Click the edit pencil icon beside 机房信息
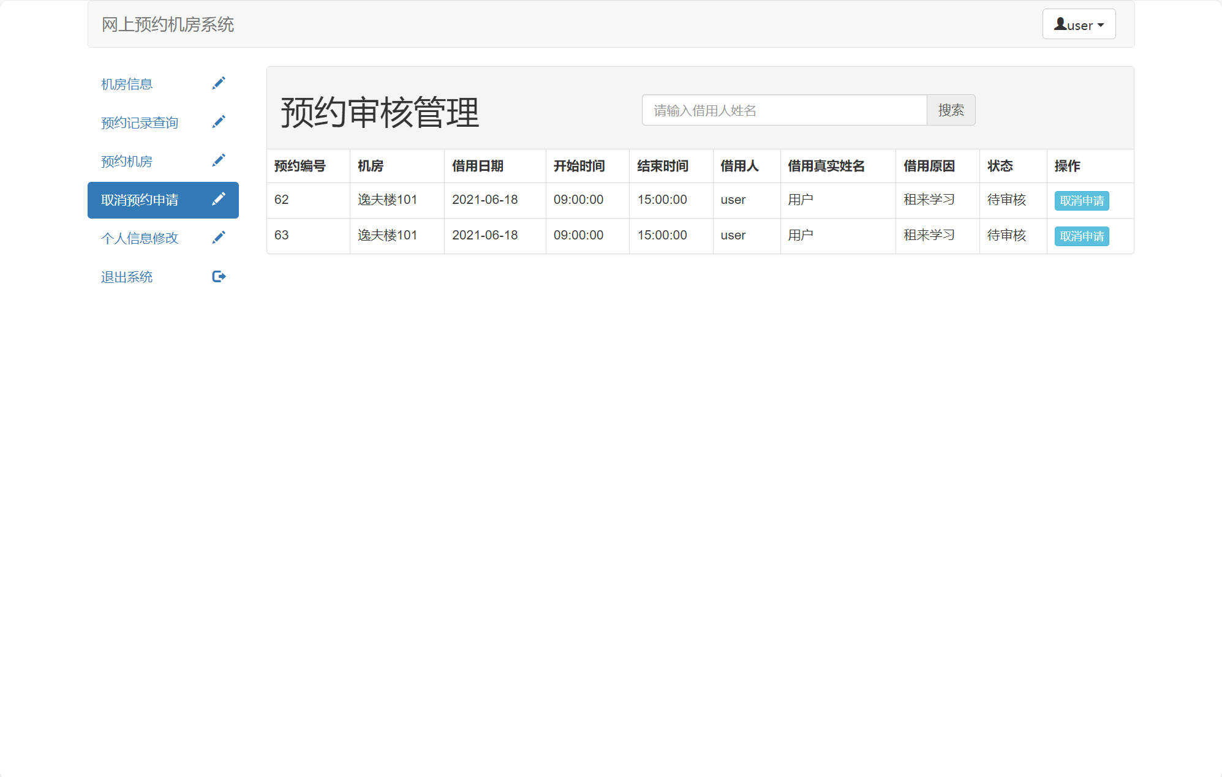This screenshot has width=1222, height=777. click(x=219, y=83)
